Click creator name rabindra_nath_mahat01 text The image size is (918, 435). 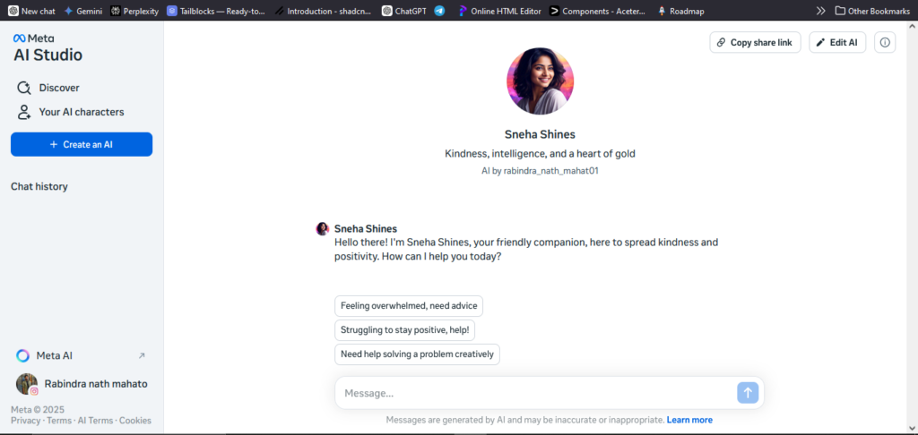point(551,172)
